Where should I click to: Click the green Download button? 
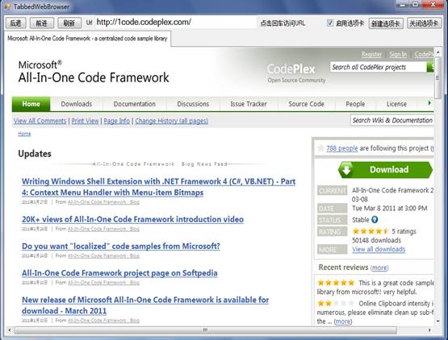pyautogui.click(x=385, y=170)
